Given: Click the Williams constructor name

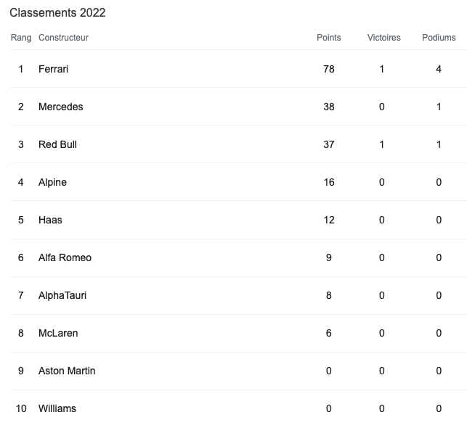Looking at the screenshot, I should pyautogui.click(x=57, y=408).
